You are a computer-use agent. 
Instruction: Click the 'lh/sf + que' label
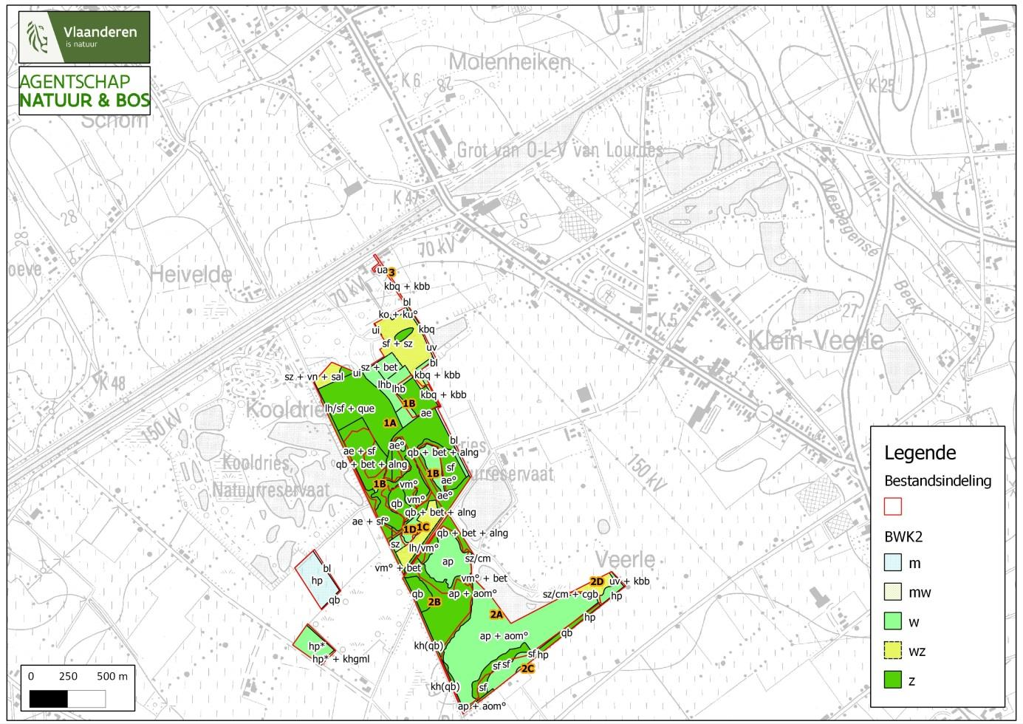click(x=350, y=409)
